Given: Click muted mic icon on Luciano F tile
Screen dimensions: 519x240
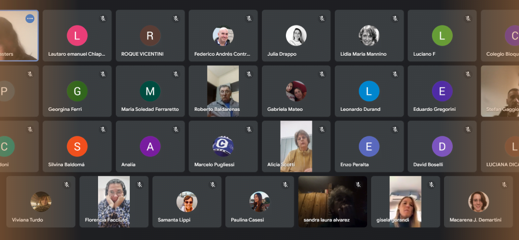Looking at the screenshot, I should pos(468,19).
